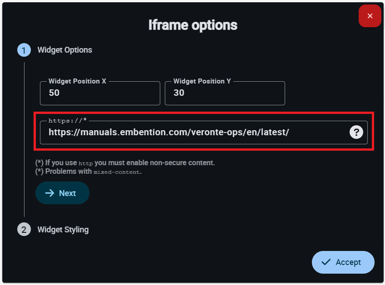Click the https://* field label
The height and width of the screenshot is (285, 385).
point(67,121)
